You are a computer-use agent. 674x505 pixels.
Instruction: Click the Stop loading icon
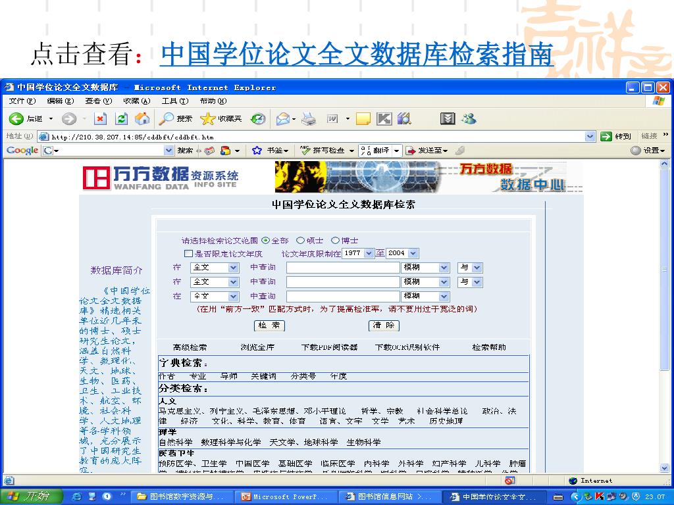point(100,119)
